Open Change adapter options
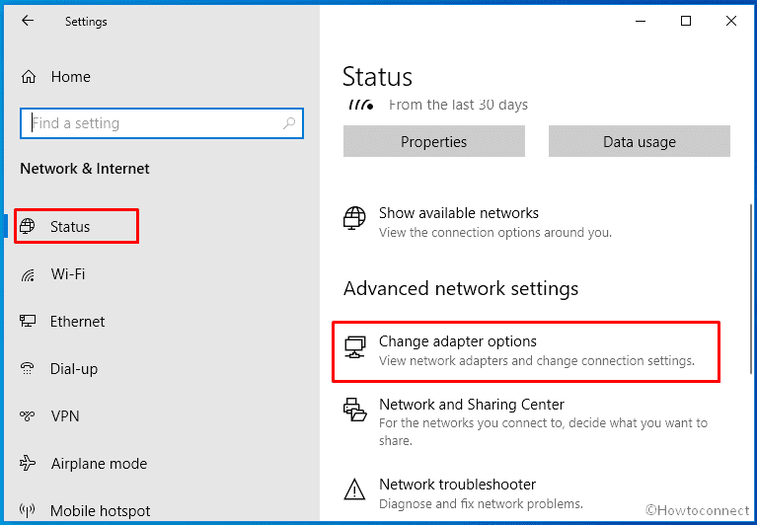757x525 pixels. [526, 351]
